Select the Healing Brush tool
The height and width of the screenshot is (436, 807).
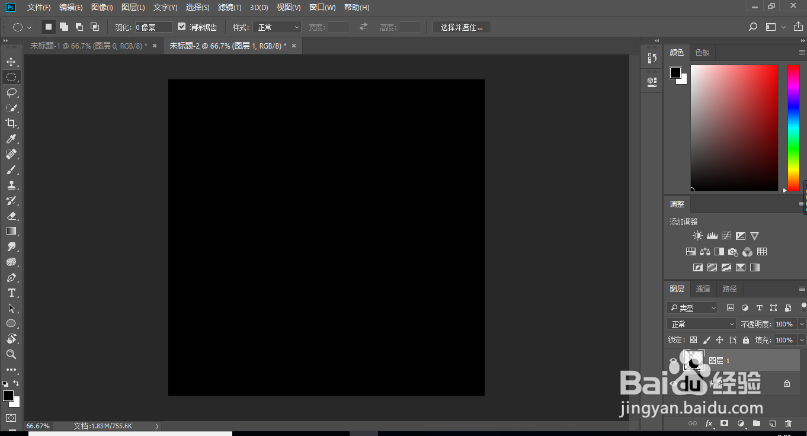pyautogui.click(x=11, y=154)
